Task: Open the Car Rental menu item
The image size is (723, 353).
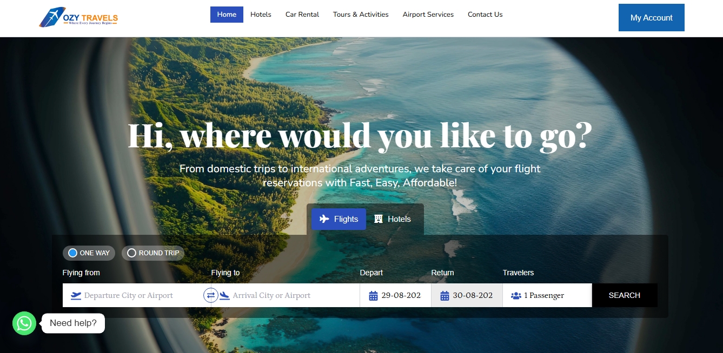Action: [x=302, y=15]
